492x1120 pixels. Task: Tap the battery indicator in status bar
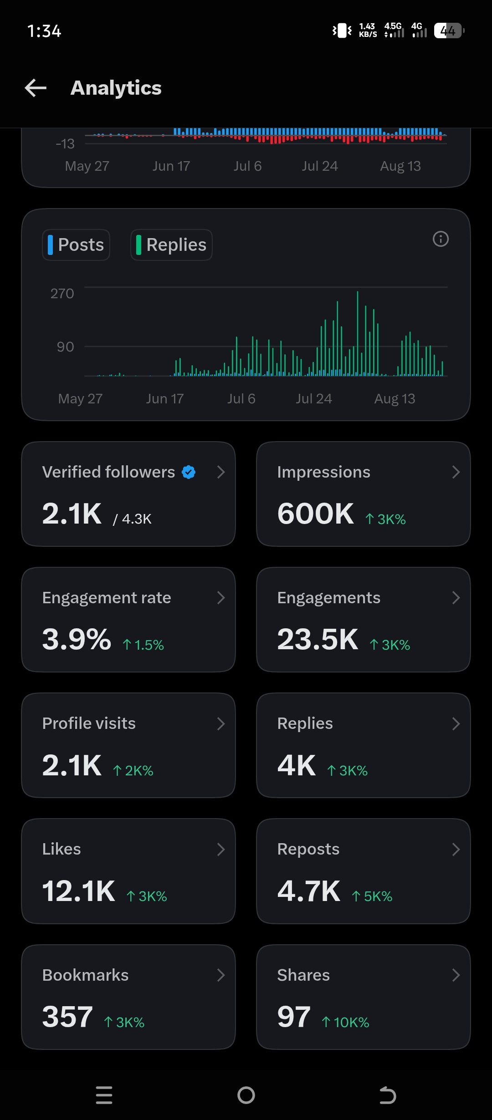click(x=449, y=31)
